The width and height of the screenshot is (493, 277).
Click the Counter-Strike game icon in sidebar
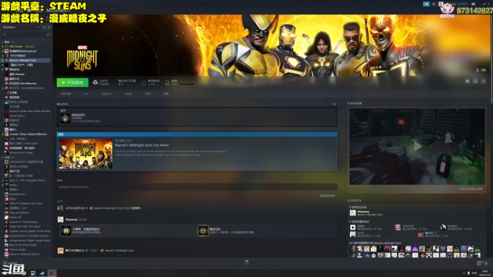6,134
